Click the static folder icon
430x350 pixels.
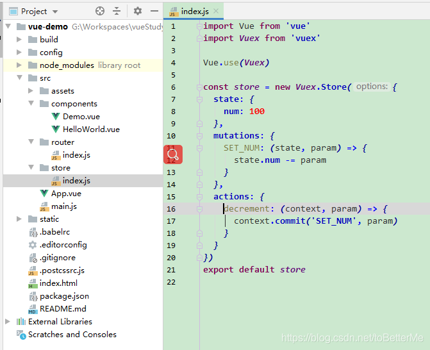(33, 219)
